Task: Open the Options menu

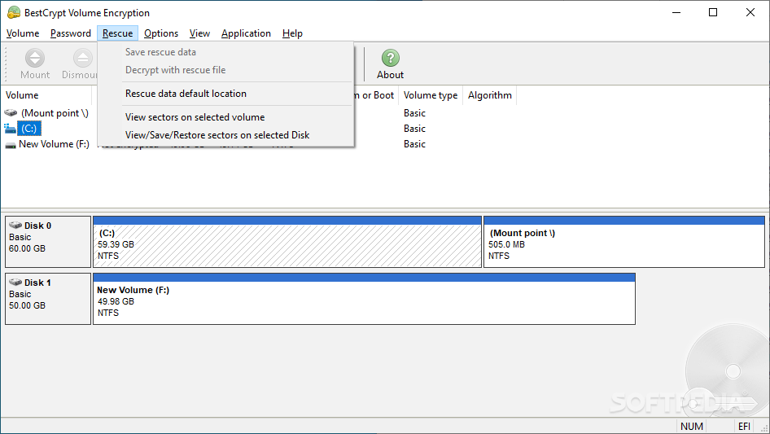Action: click(x=161, y=33)
